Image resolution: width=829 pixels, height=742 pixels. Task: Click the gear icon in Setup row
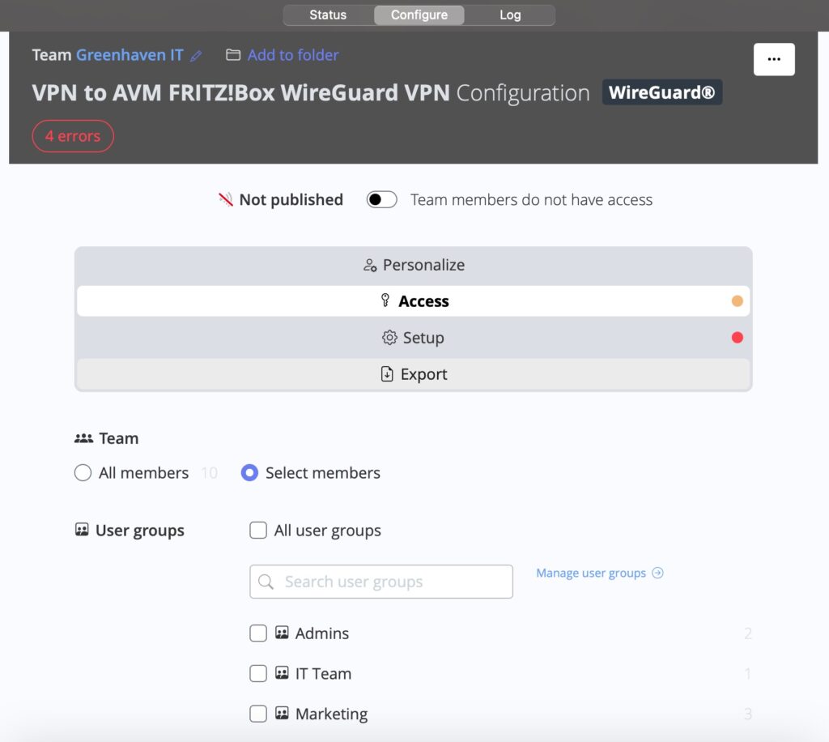[389, 338]
